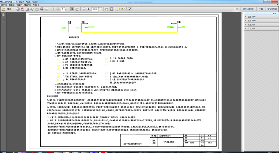Expand the 发送文件 section

[x=251, y=25]
